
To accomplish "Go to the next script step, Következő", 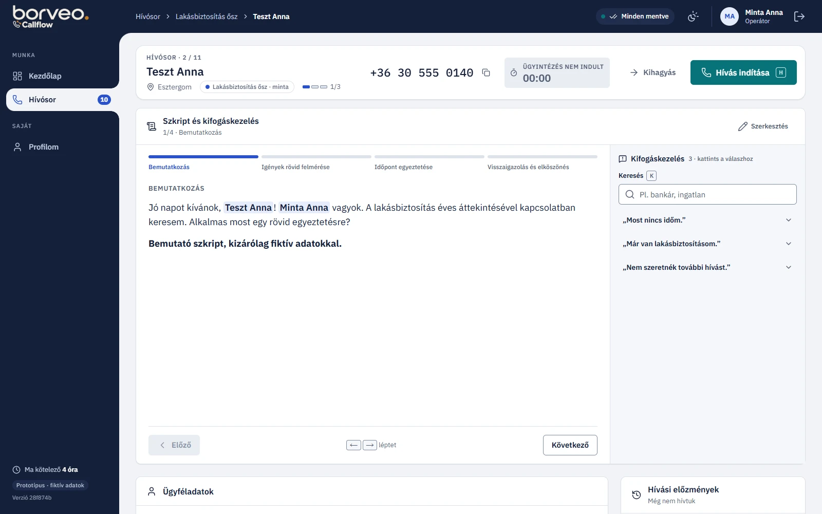I will tap(570, 445).
